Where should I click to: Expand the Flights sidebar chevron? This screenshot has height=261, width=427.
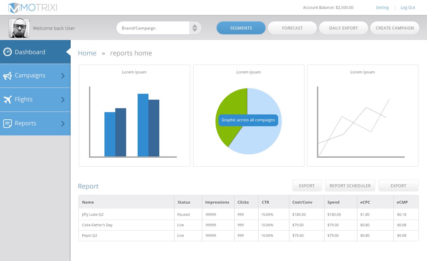pyautogui.click(x=63, y=100)
